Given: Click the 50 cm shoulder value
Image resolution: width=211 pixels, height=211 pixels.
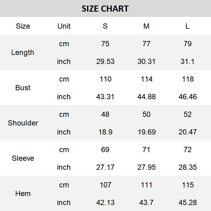Looking at the screenshot, I should [146, 114].
